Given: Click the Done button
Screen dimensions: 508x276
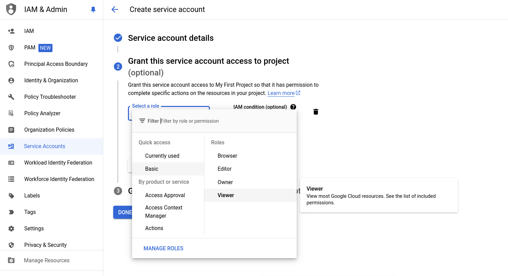Looking at the screenshot, I should (x=123, y=213).
